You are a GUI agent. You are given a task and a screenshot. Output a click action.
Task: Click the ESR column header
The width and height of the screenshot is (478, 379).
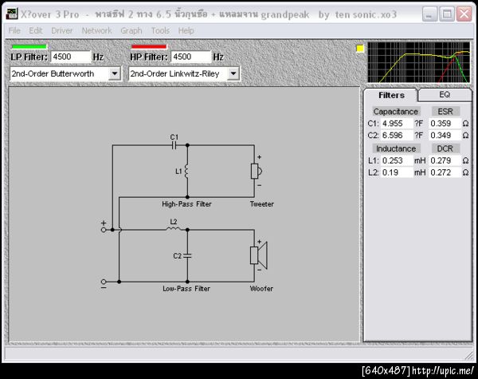(x=445, y=112)
